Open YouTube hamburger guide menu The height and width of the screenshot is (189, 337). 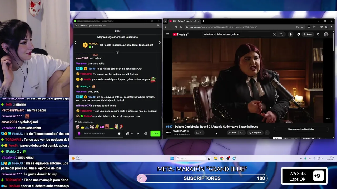click(167, 34)
